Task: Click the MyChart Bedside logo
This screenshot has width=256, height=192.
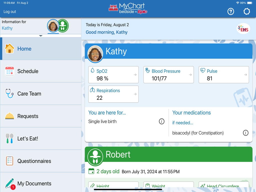Action: pyautogui.click(x=128, y=8)
